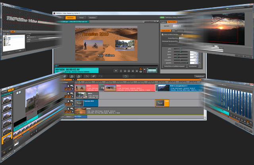This screenshot has width=254, height=165.
Task: Click the Drehwinkel value stepper arrows
Action: coord(197,60)
